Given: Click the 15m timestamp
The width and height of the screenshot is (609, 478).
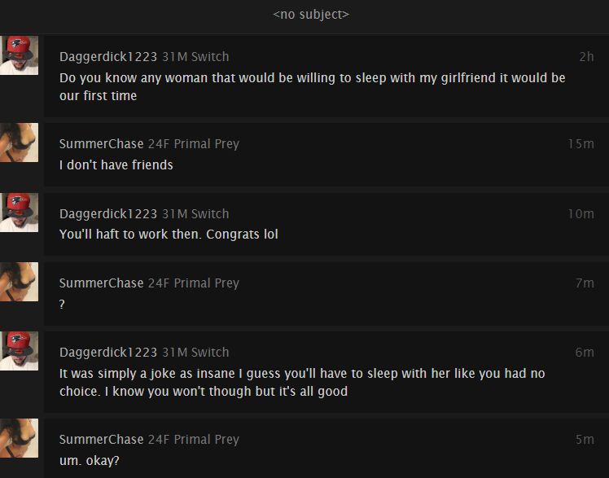Looking at the screenshot, I should pyautogui.click(x=581, y=144).
